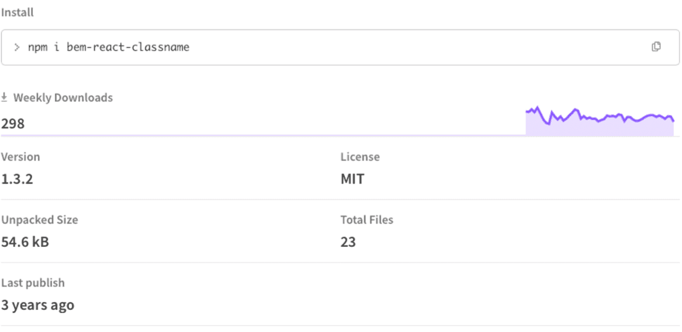Click the 3 years ago timestamp
The height and width of the screenshot is (332, 682).
(37, 305)
